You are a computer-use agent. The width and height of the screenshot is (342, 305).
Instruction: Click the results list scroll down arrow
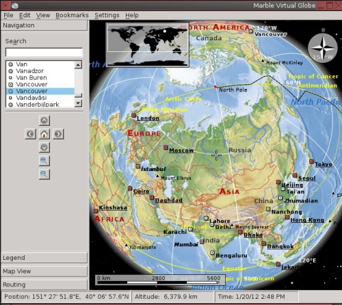coord(78,103)
